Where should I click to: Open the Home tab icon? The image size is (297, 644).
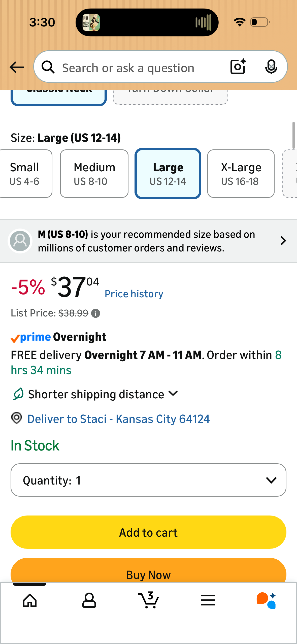pyautogui.click(x=30, y=600)
